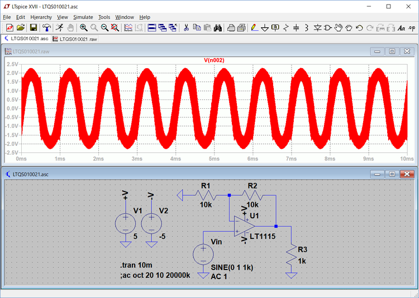The height and width of the screenshot is (298, 419).
Task: Click the Save diskette icon
Action: (34, 27)
